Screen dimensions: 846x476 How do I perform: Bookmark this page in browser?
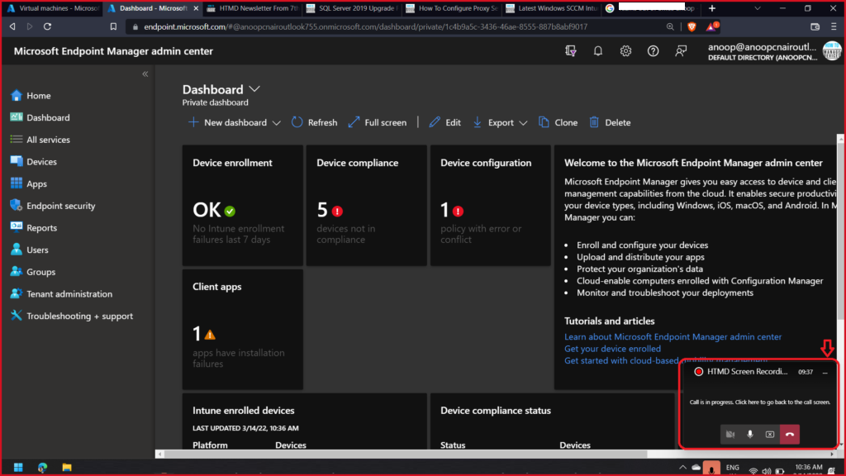tap(113, 26)
